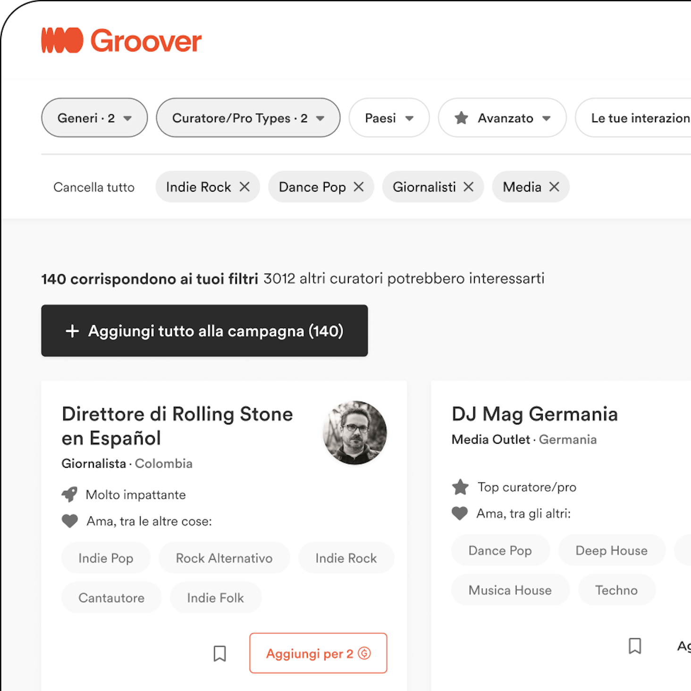
Task: Select the Indie Folk genre tag
Action: pyautogui.click(x=216, y=598)
